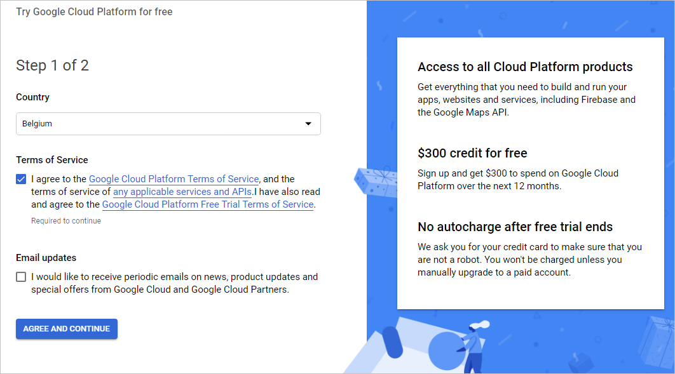Enable the periodic emails checkbox
This screenshot has height=374, width=675.
[22, 277]
